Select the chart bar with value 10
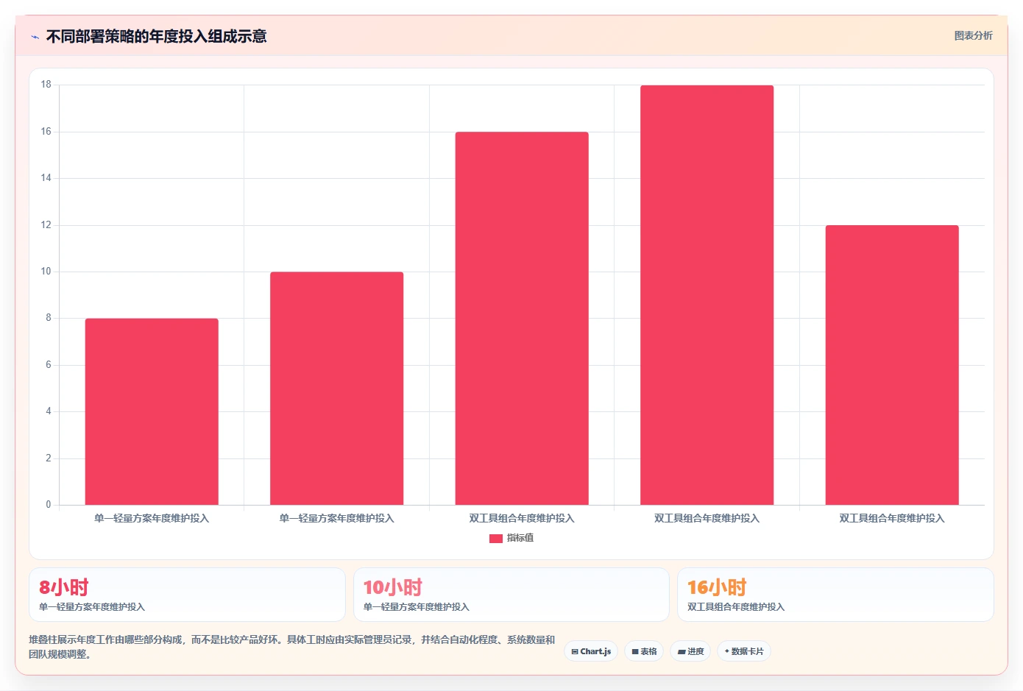 pos(336,389)
